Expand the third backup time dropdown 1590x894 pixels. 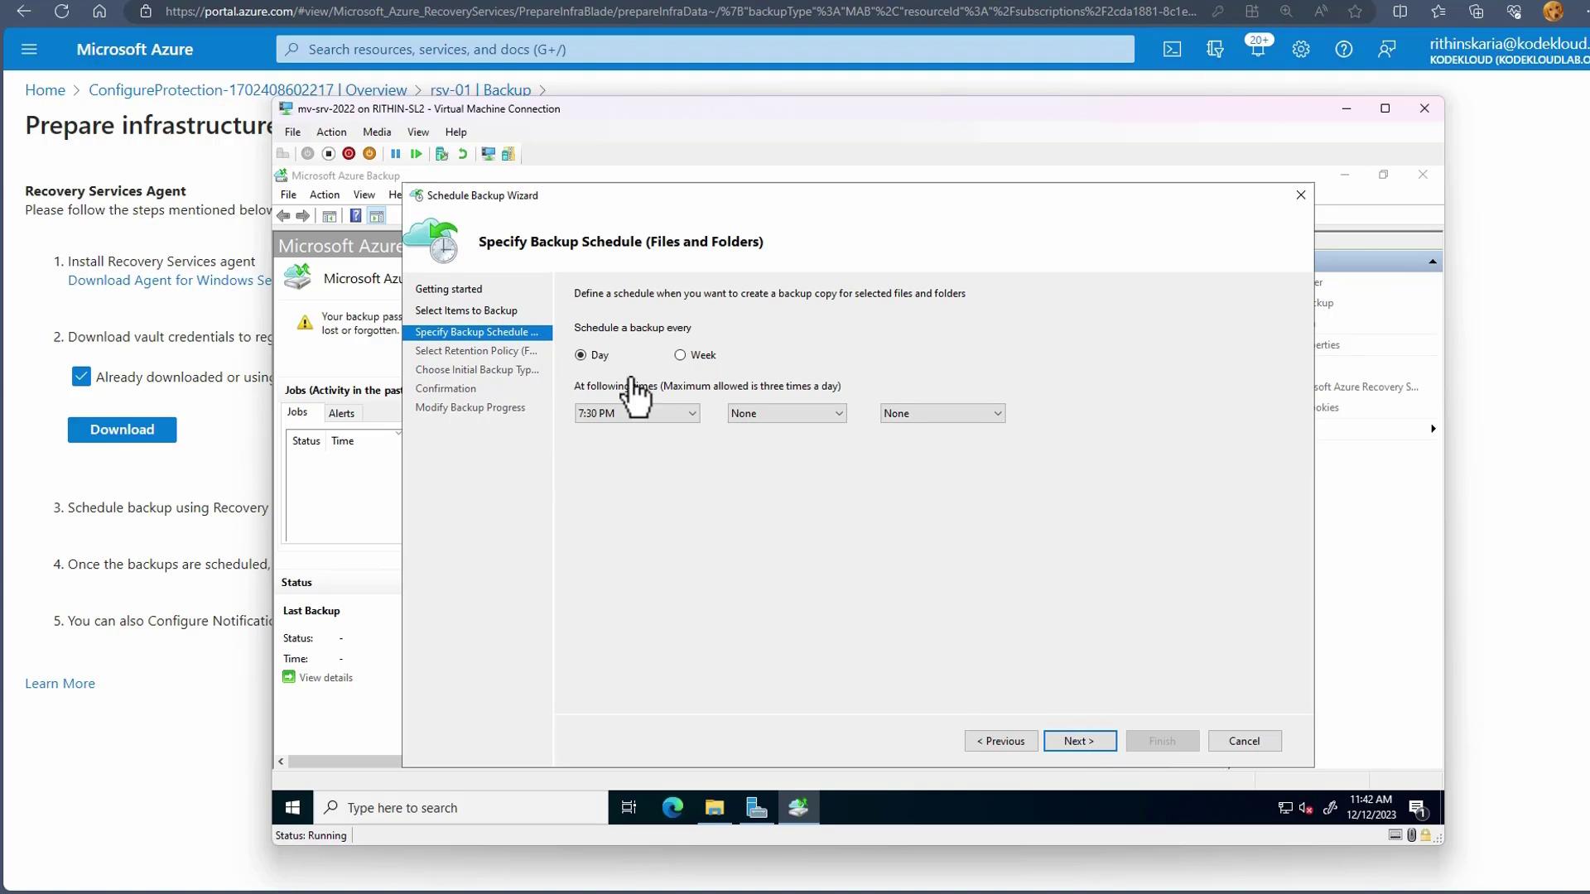(x=942, y=414)
